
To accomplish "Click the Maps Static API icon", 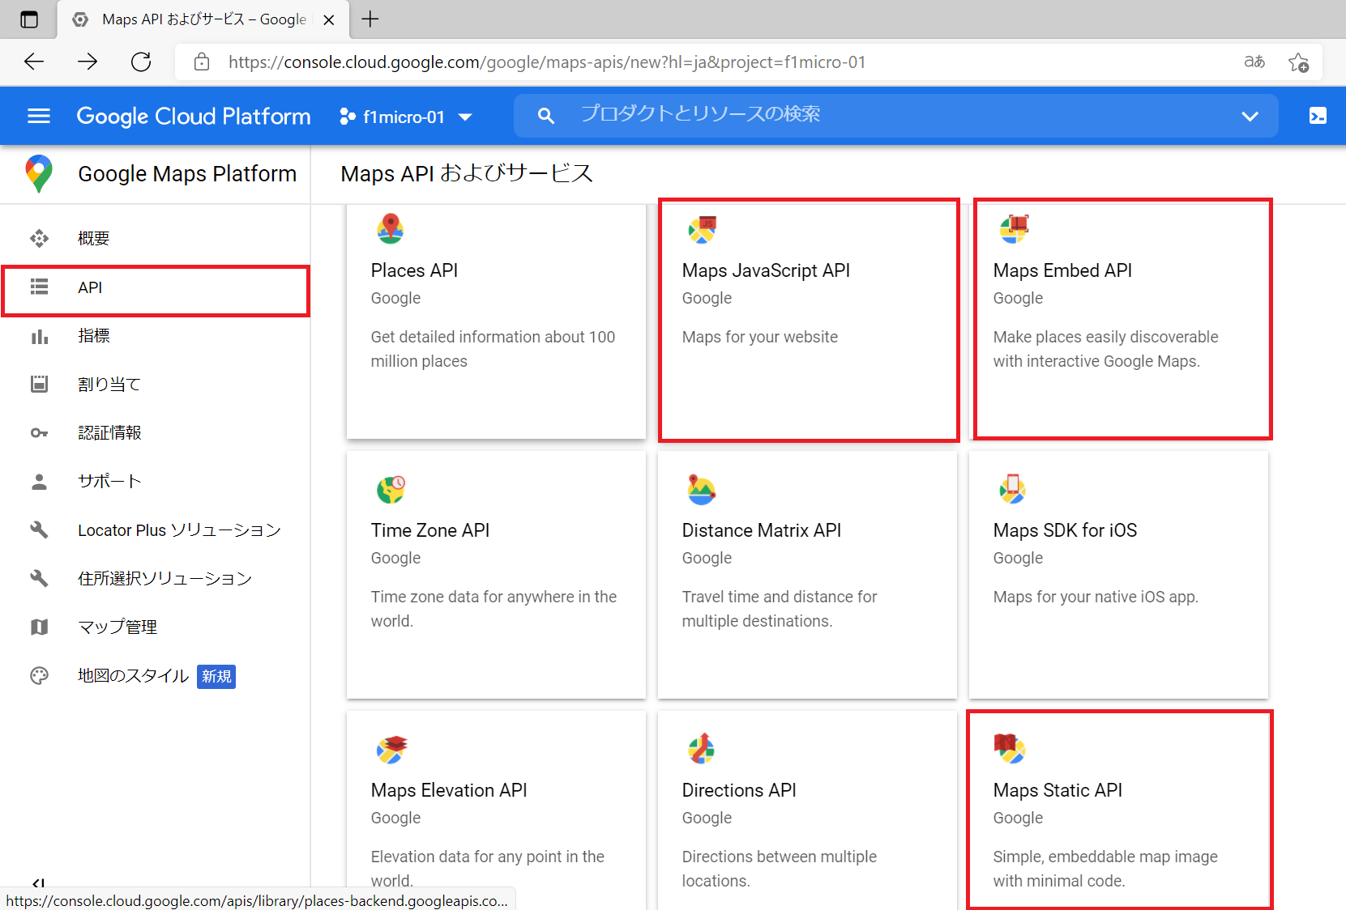I will coord(1010,749).
